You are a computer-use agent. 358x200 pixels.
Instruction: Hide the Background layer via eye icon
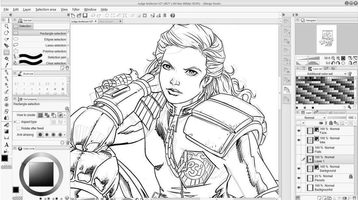pos(299,168)
